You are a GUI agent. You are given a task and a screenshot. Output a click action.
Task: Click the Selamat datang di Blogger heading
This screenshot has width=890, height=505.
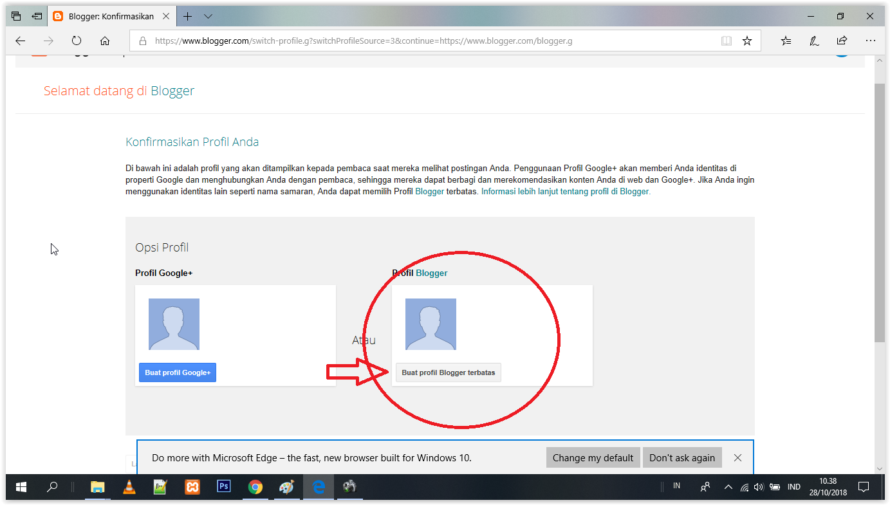pos(119,91)
